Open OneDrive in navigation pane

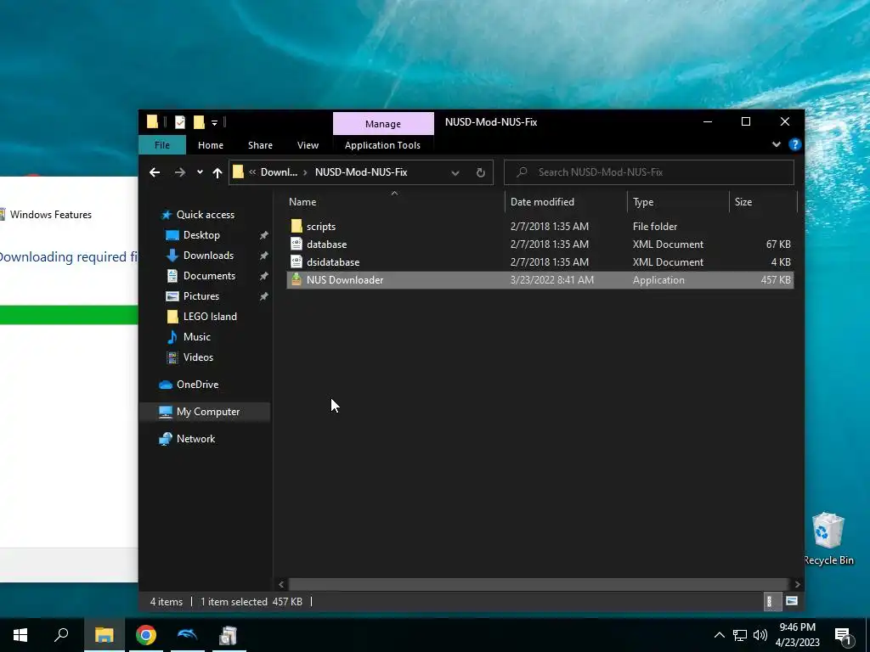[x=197, y=385]
